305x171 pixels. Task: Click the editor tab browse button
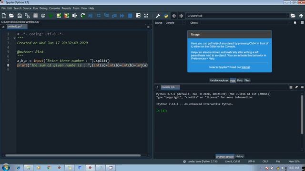3,27
